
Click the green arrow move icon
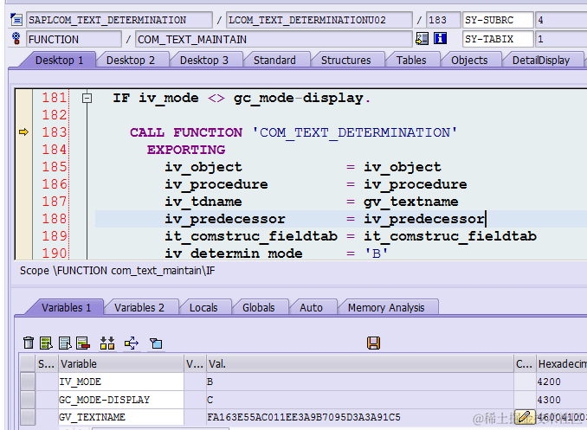tap(132, 343)
